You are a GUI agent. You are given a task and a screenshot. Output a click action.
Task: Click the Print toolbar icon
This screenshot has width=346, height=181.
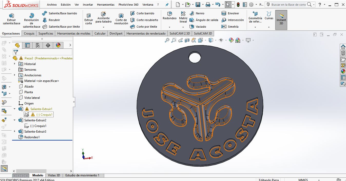(x=208, y=5)
